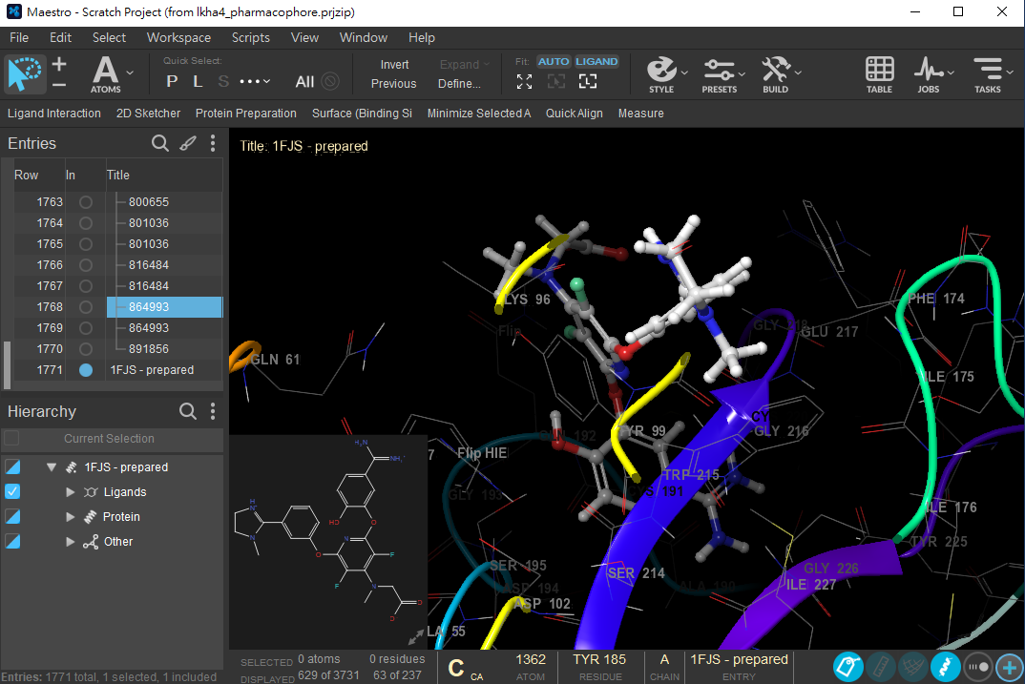Click the surfaces mesh status icon
The height and width of the screenshot is (684, 1025).
tap(913, 667)
